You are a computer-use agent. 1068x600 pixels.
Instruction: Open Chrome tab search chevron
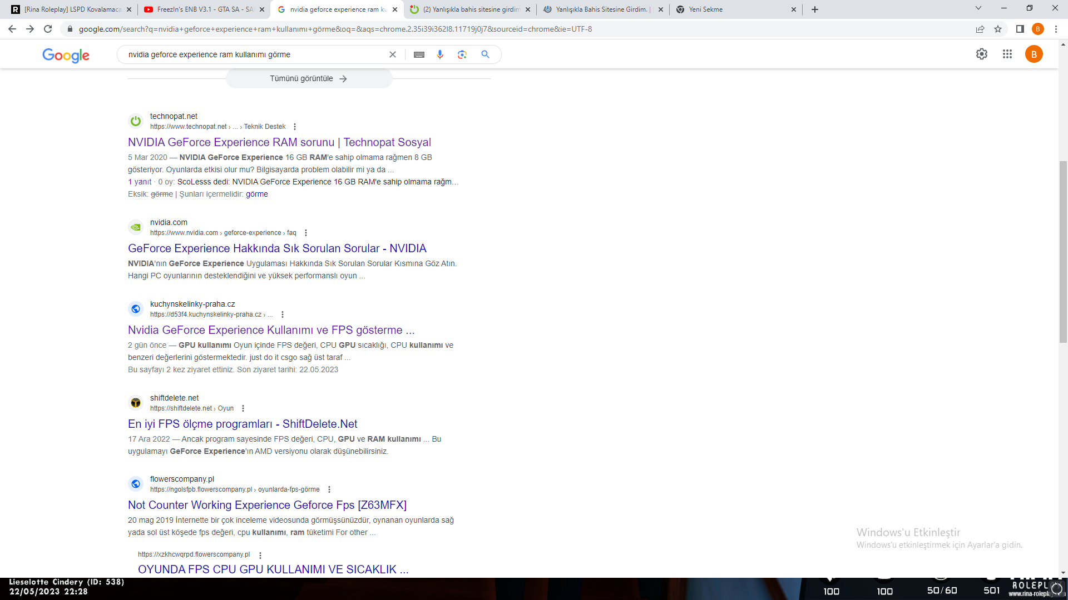pyautogui.click(x=978, y=8)
